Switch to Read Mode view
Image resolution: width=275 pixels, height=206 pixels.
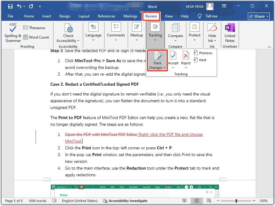184,201
